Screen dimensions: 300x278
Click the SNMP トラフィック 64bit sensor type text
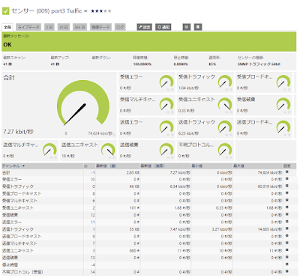[x=259, y=64]
